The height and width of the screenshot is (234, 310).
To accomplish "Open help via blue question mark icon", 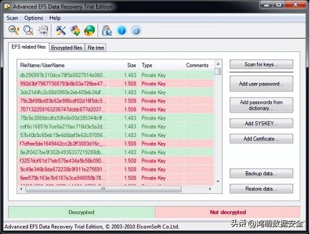I will click(122, 30).
